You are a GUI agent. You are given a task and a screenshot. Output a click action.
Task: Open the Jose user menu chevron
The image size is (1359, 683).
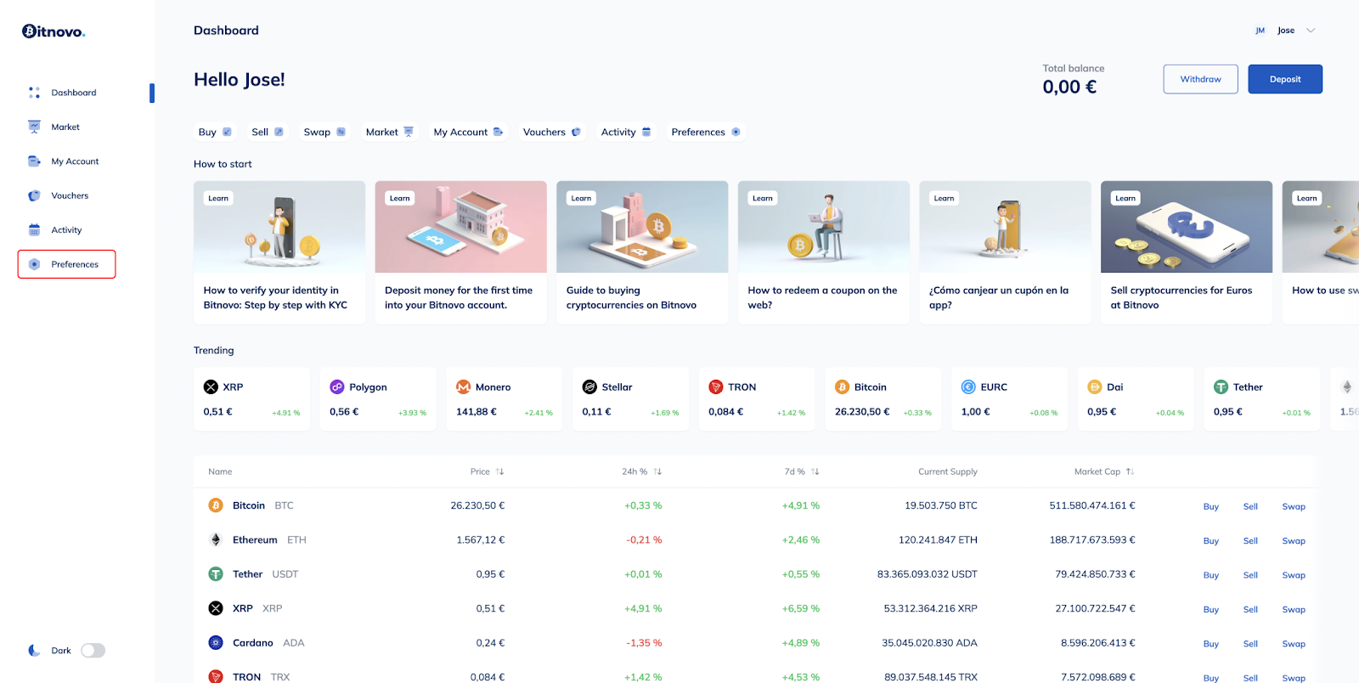pyautogui.click(x=1311, y=31)
